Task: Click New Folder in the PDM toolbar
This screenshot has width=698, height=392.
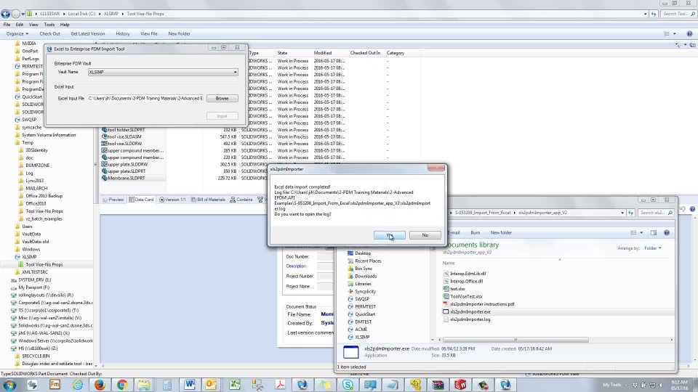Action: (x=179, y=34)
